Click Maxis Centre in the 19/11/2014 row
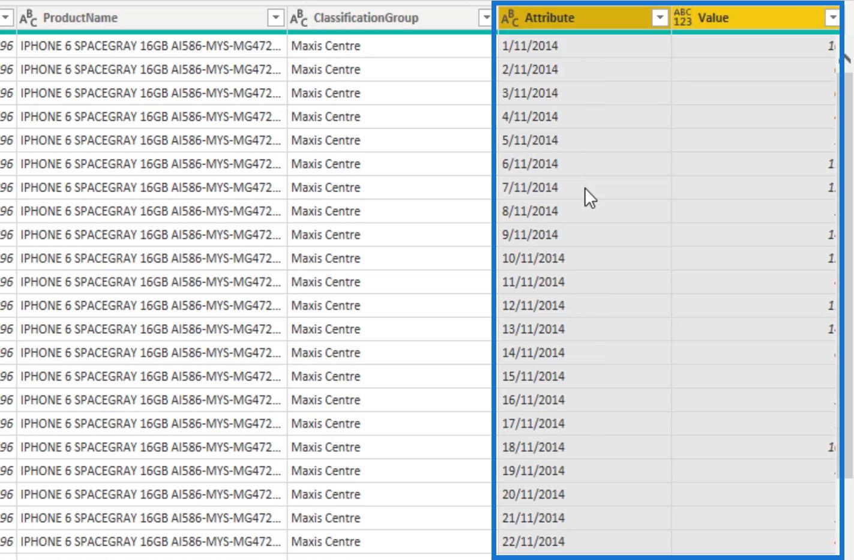Screen dimensions: 854x560 click(326, 471)
